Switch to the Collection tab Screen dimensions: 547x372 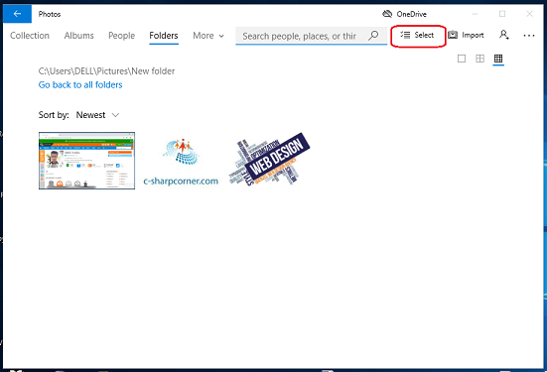tap(30, 36)
